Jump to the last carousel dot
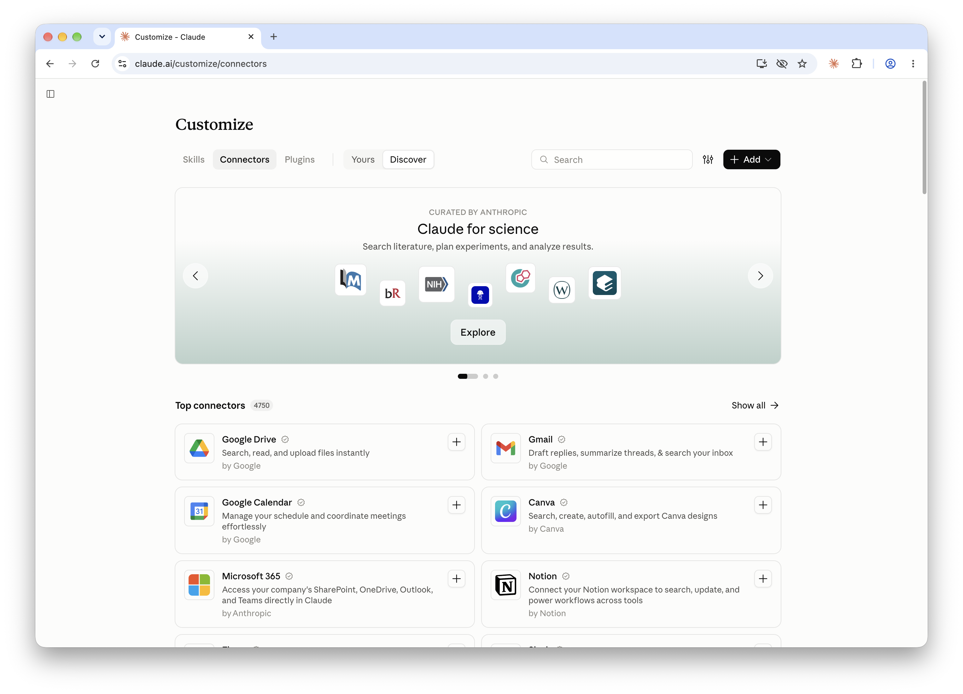963x694 pixels. (x=495, y=376)
